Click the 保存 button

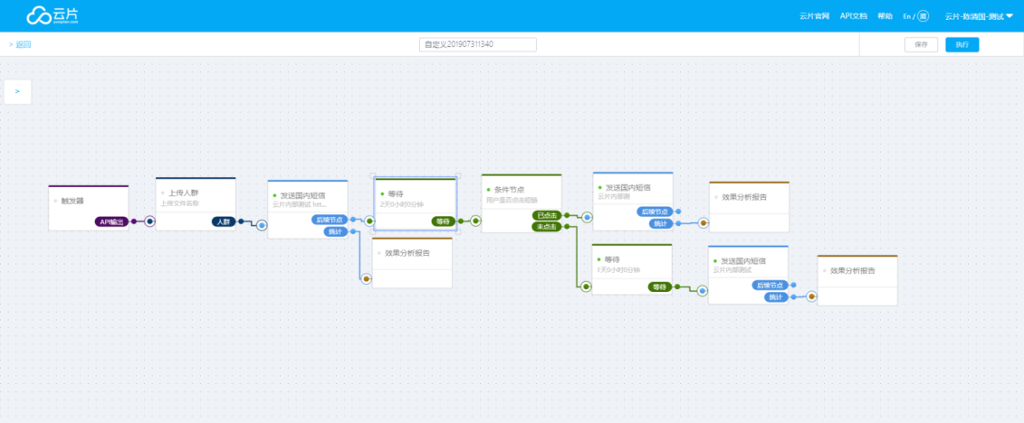pyautogui.click(x=921, y=44)
